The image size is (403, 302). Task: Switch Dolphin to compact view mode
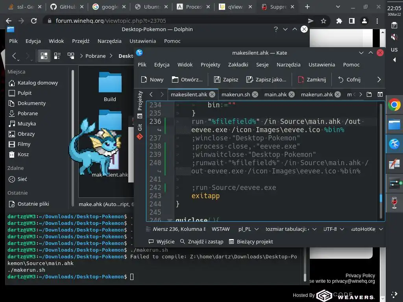[x=57, y=56]
